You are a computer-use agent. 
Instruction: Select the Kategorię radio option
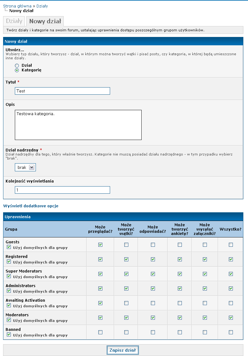pos(17,70)
